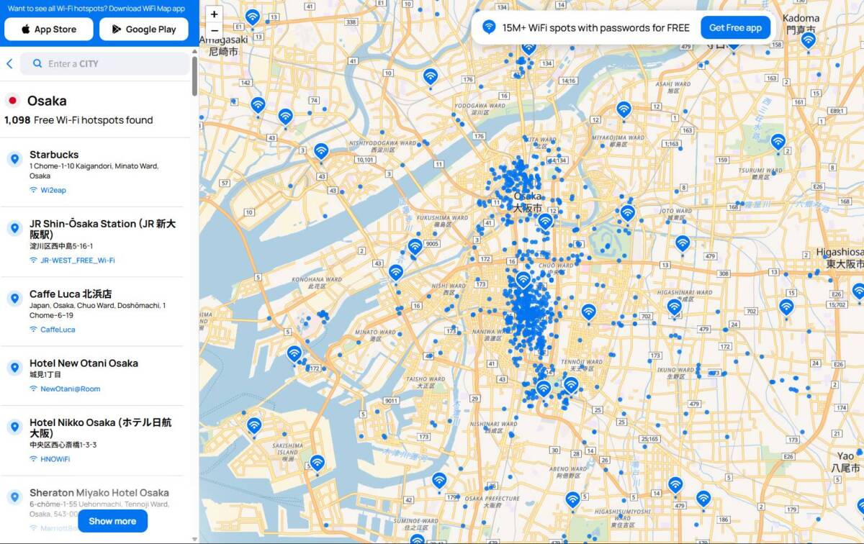Screen dimensions: 864x544
Task: Click the pin icon beside Starbucks
Action: (14, 158)
